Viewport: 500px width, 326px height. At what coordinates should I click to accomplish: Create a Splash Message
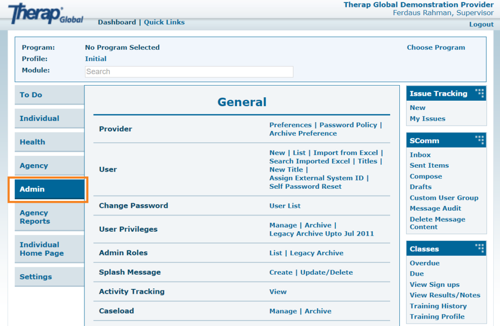[281, 273]
